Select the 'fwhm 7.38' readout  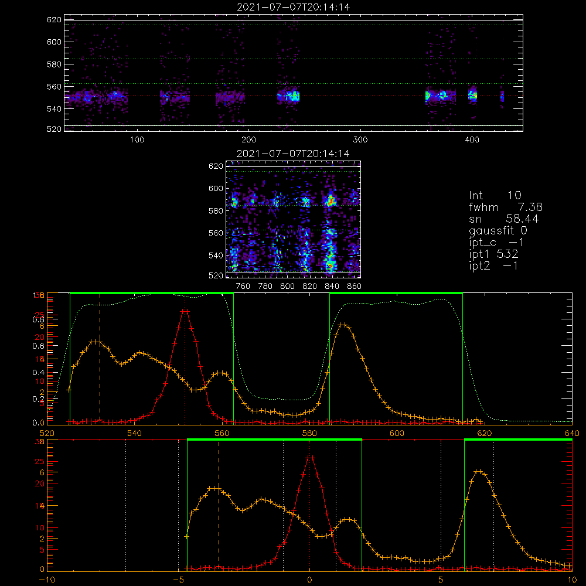pyautogui.click(x=506, y=207)
